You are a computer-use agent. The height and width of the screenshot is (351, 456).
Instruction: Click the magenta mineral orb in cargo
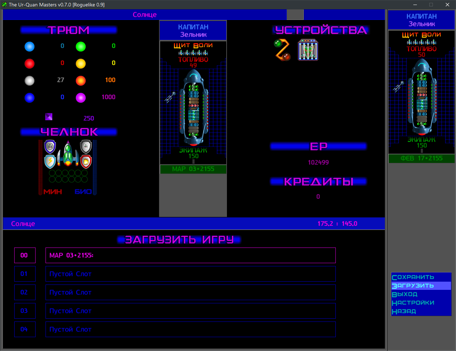pyautogui.click(x=81, y=98)
